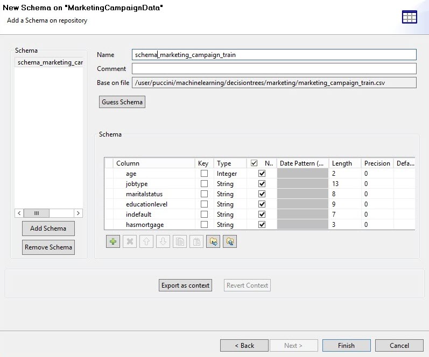This screenshot has width=429, height=357.
Task: Click the paste columns icon
Action: click(196, 242)
